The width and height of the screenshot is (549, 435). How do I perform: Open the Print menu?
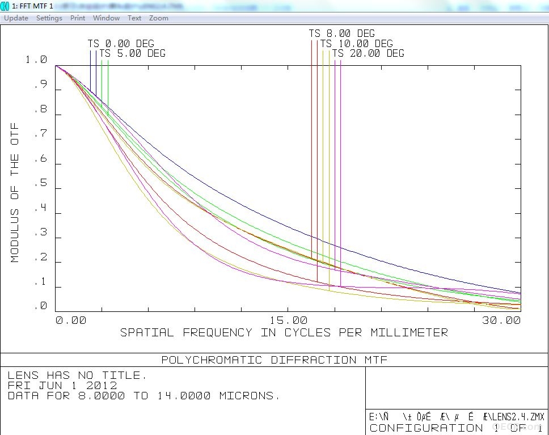pyautogui.click(x=77, y=18)
